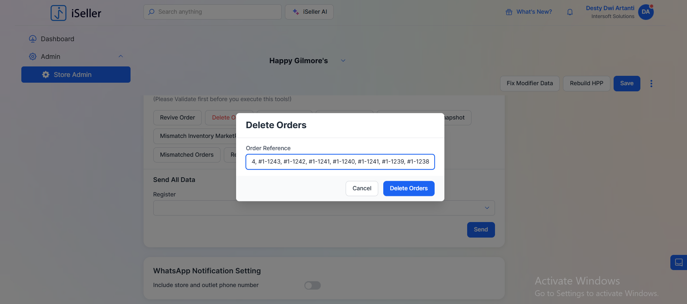Expand the Happy Gilmore's store dropdown
Image resolution: width=687 pixels, height=304 pixels.
click(343, 61)
